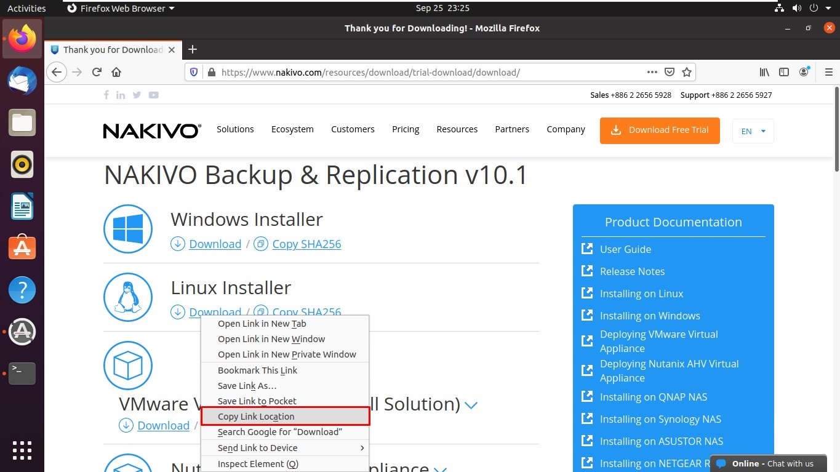Open Installing on QNAP NAS link

pyautogui.click(x=654, y=397)
